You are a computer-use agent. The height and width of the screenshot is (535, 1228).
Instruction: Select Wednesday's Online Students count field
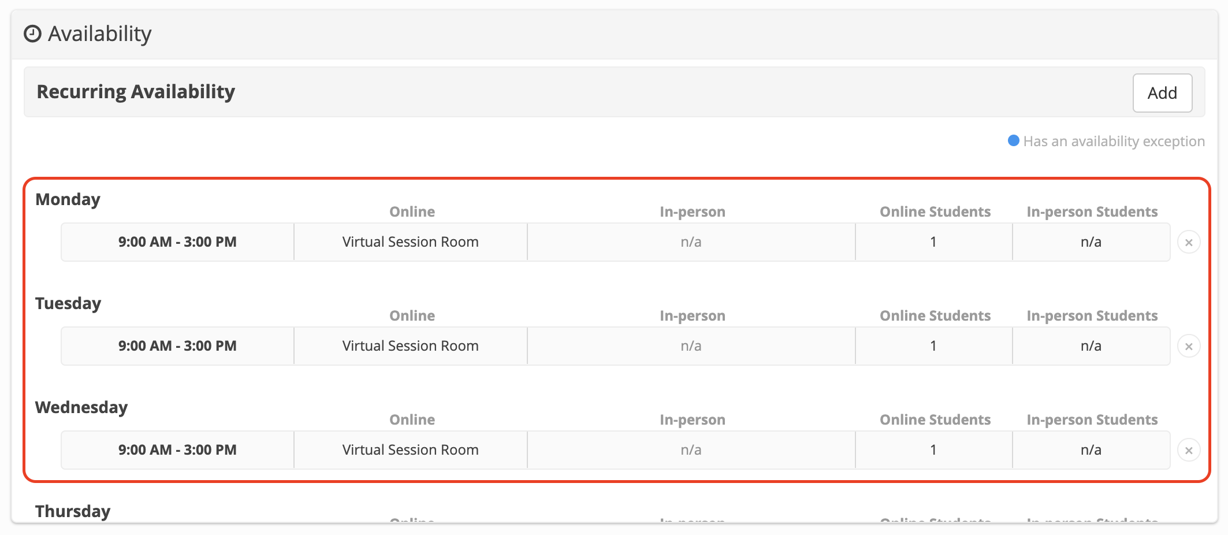[x=933, y=449]
